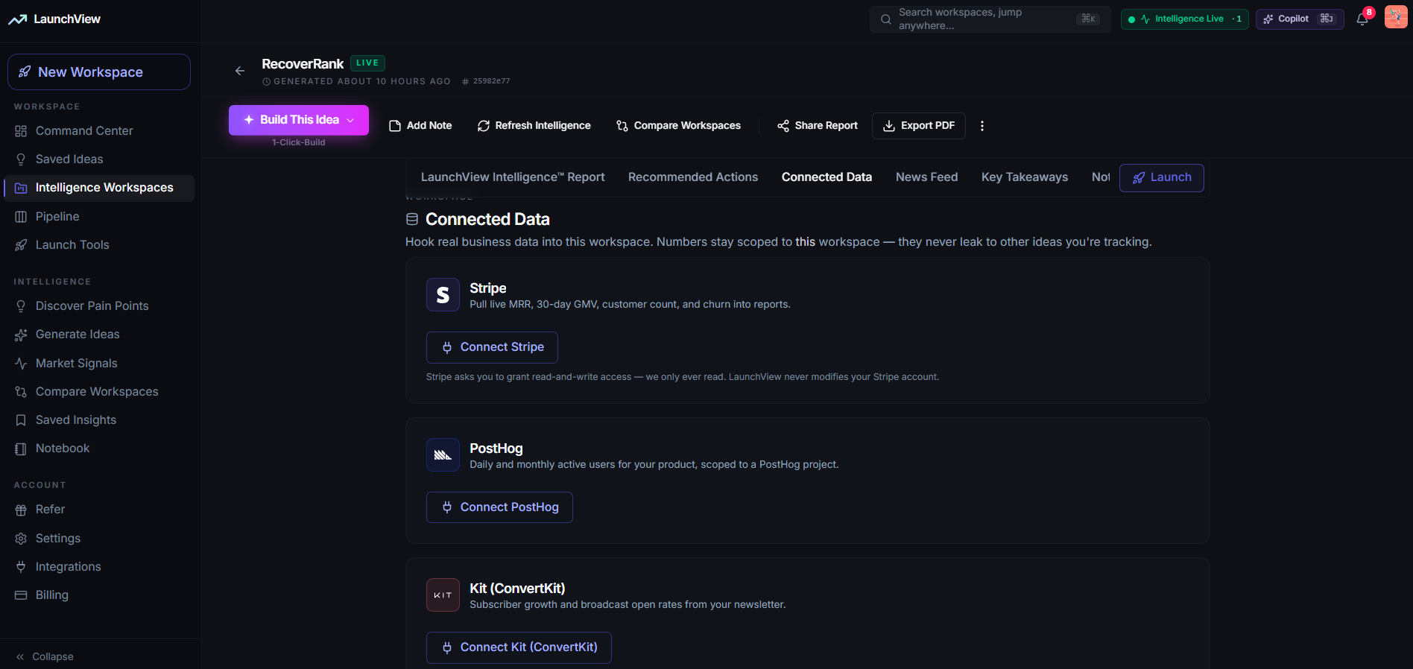This screenshot has height=669, width=1413.
Task: Open Generate Ideas in the sidebar
Action: tap(99, 334)
